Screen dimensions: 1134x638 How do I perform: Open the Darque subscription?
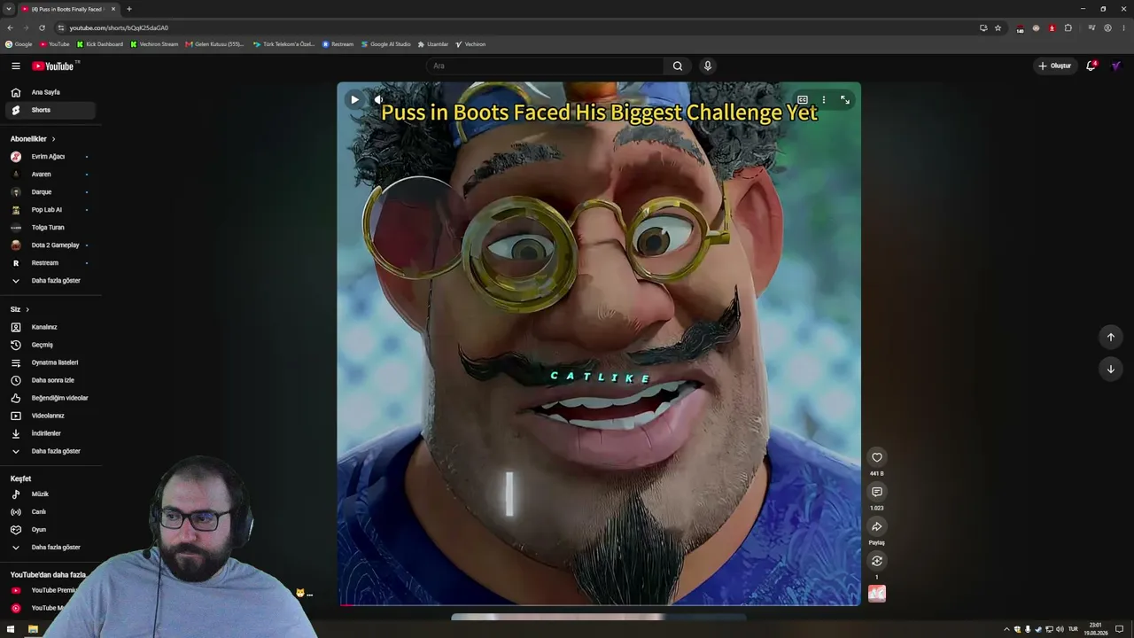(x=50, y=192)
